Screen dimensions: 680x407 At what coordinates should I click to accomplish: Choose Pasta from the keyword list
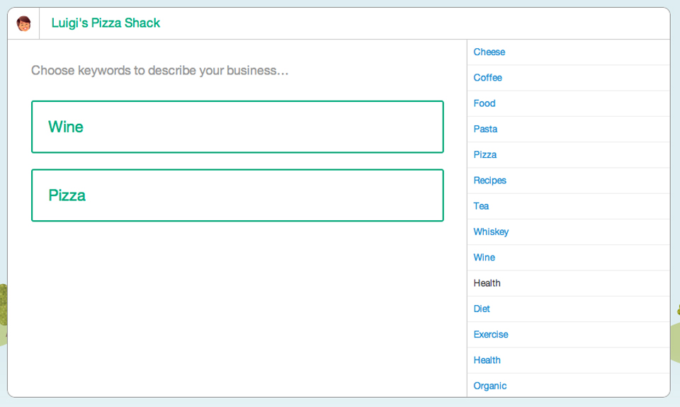coord(568,129)
